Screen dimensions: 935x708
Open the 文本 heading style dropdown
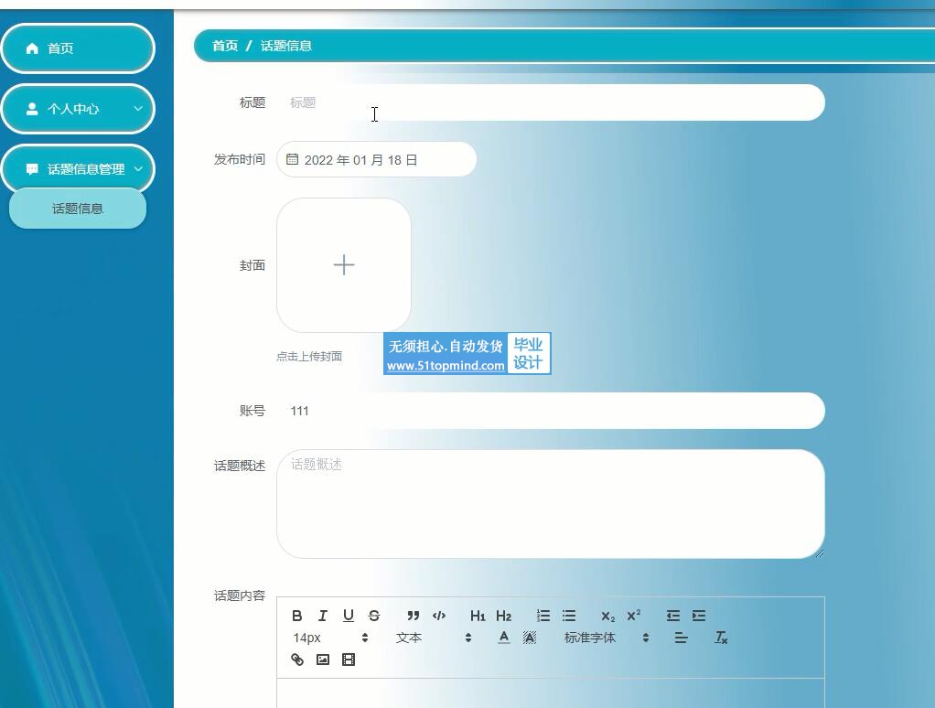click(x=434, y=638)
